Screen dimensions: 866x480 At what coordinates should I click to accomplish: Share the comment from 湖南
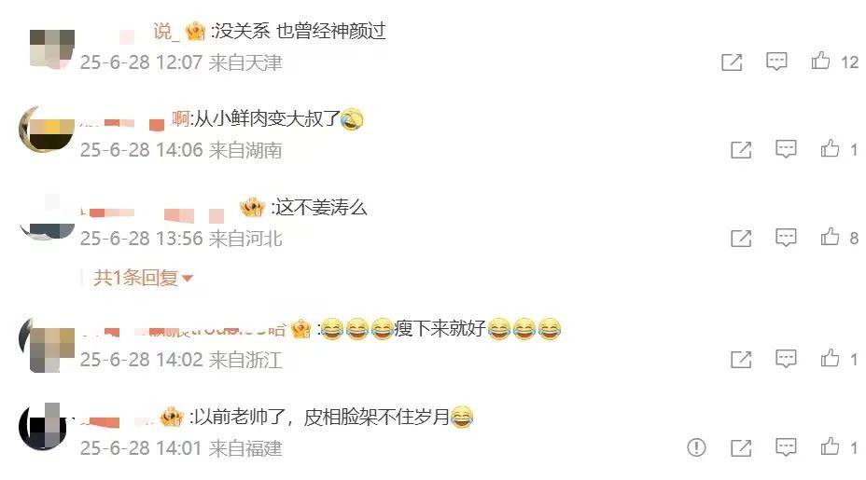point(741,150)
